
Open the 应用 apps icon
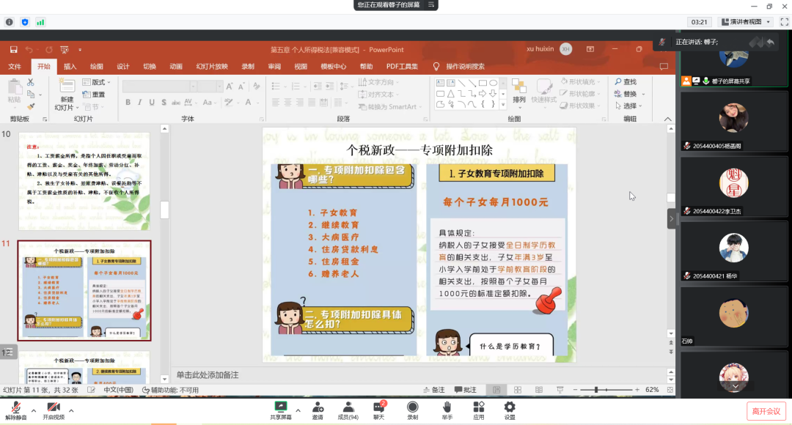(x=478, y=407)
